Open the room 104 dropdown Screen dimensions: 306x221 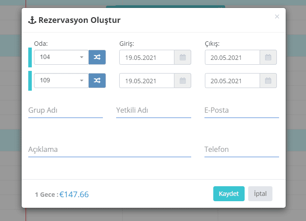[x=61, y=57]
